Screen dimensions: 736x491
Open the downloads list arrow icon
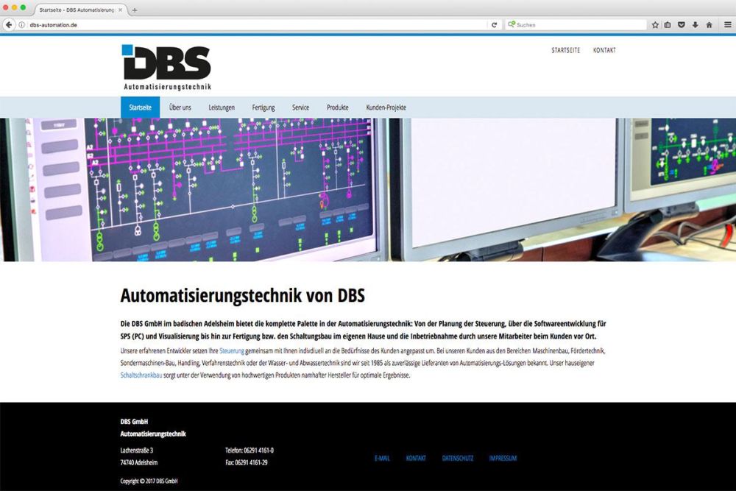(x=695, y=24)
